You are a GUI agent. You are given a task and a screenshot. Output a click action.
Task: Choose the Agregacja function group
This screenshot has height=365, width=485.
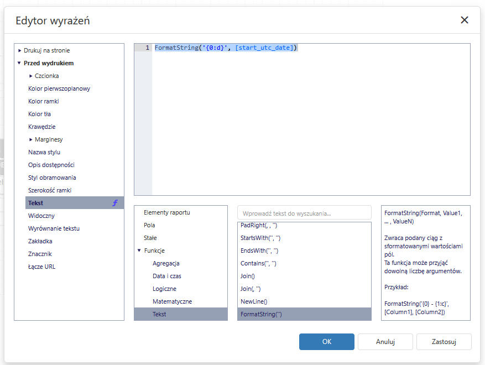pyautogui.click(x=166, y=263)
